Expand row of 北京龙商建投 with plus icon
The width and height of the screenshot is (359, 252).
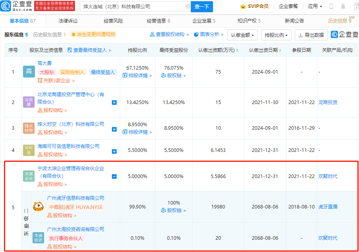pos(114,103)
